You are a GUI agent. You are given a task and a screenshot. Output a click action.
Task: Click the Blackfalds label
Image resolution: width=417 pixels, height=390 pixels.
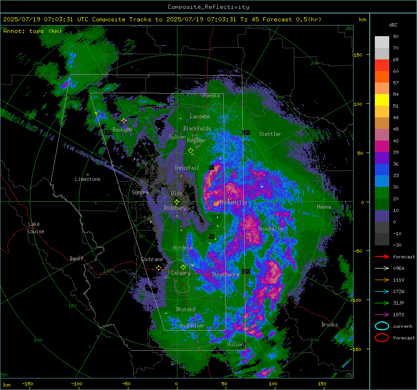197,128
